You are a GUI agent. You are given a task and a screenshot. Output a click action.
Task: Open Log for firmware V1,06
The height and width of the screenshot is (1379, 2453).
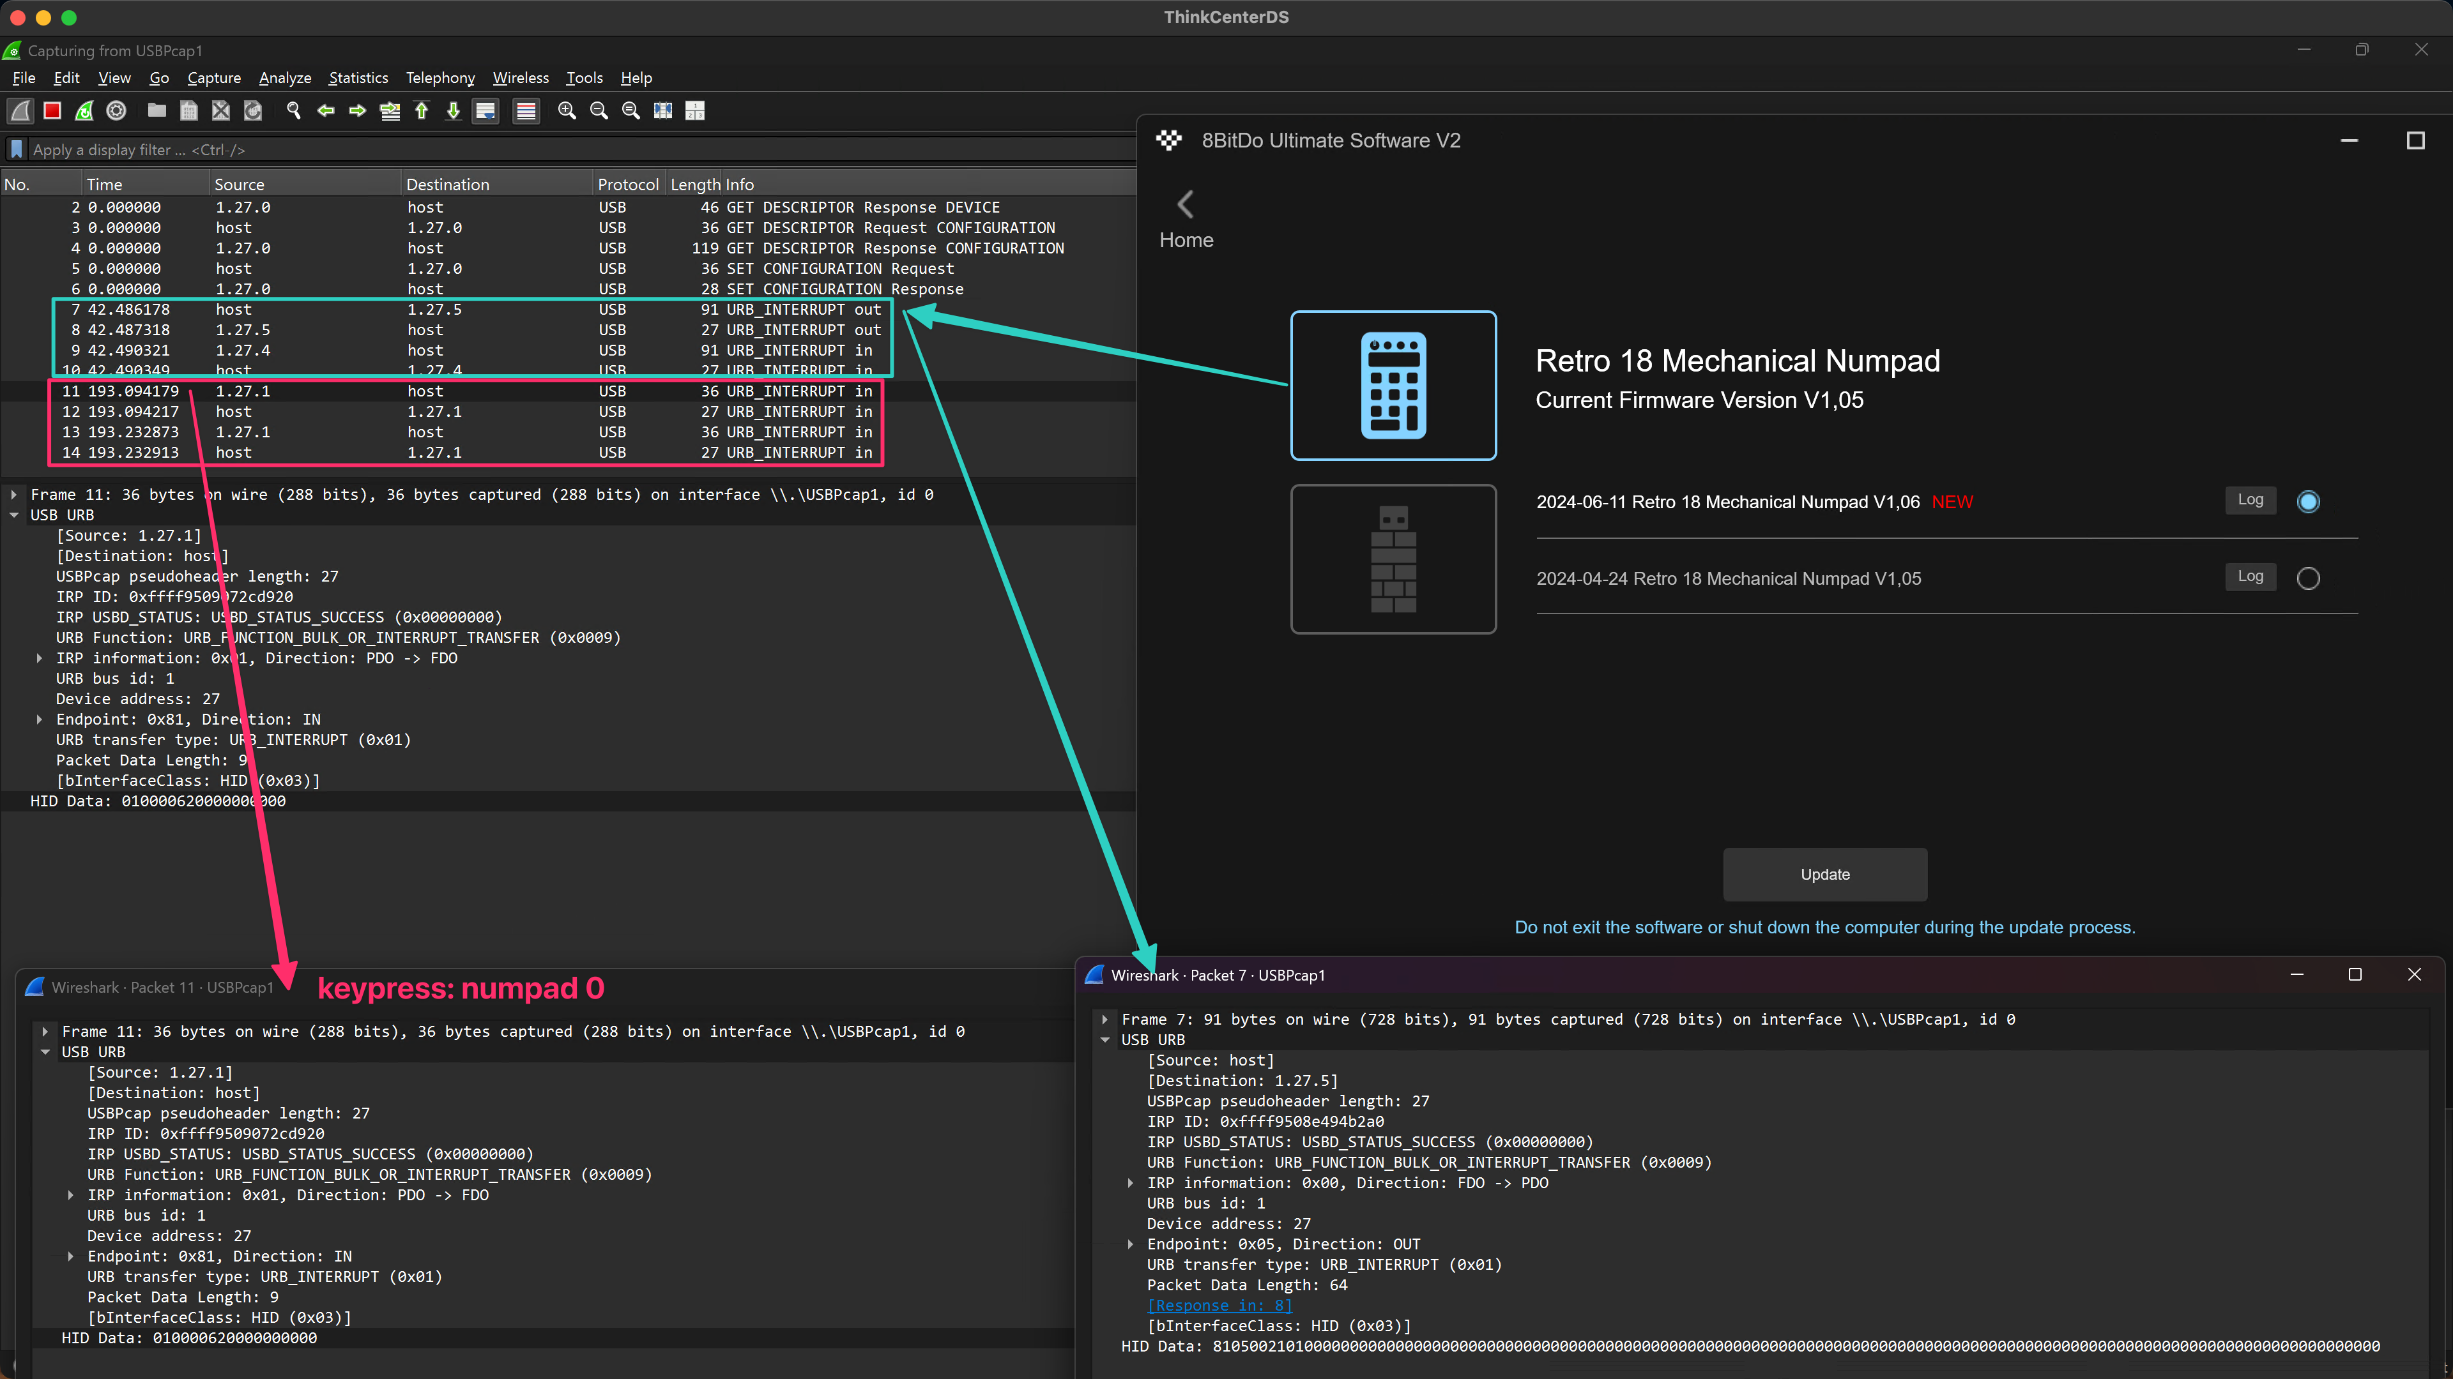(x=2250, y=500)
